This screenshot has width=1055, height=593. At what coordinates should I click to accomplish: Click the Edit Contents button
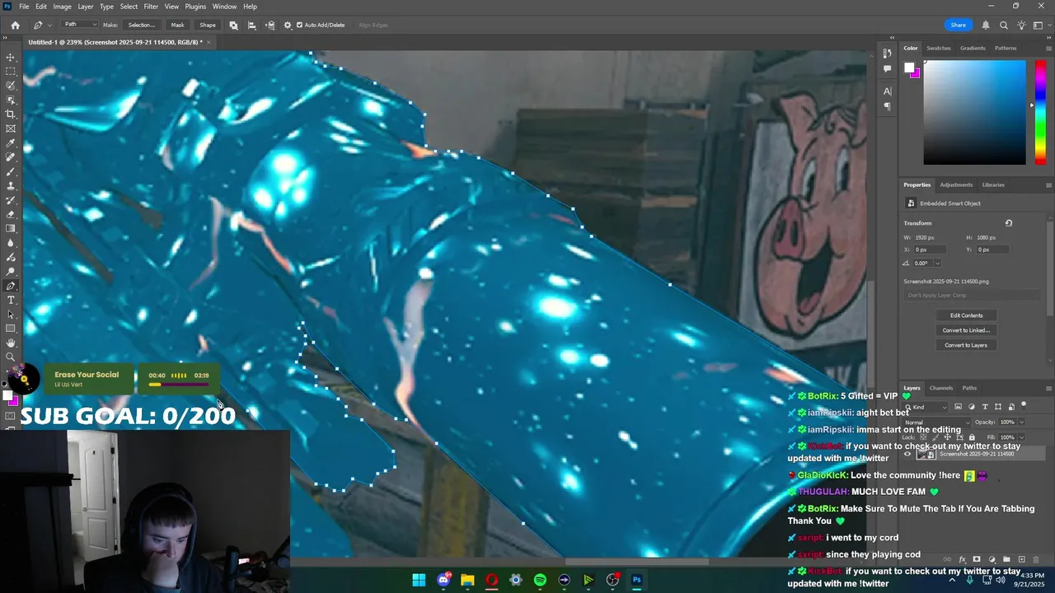click(966, 315)
